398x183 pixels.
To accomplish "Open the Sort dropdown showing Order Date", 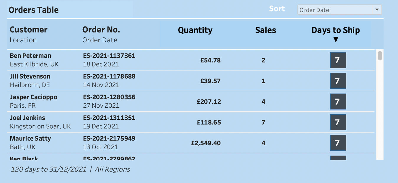I will click(340, 10).
